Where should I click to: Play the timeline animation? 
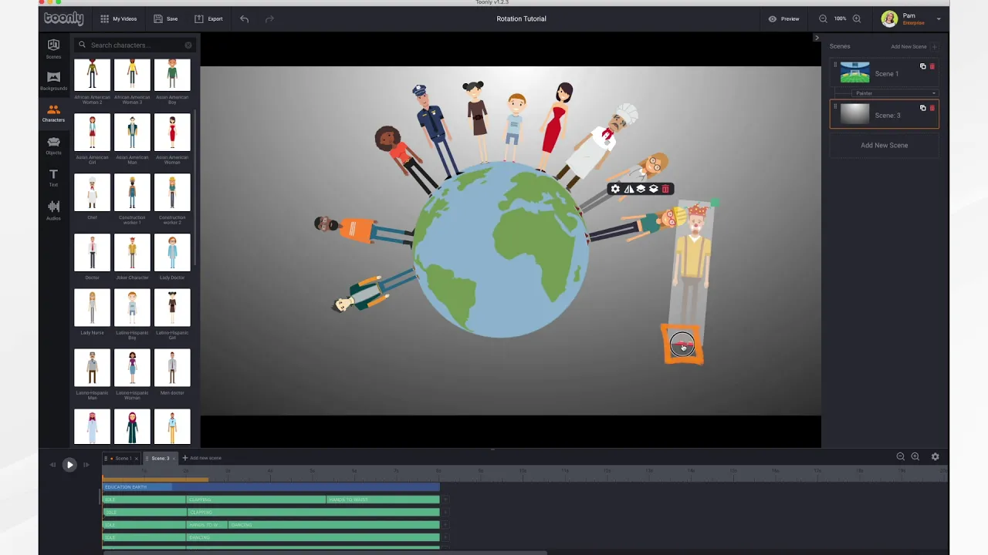69,465
